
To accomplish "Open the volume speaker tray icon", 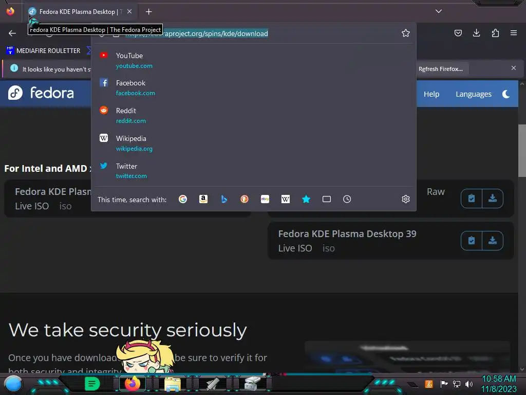I will pos(469,384).
